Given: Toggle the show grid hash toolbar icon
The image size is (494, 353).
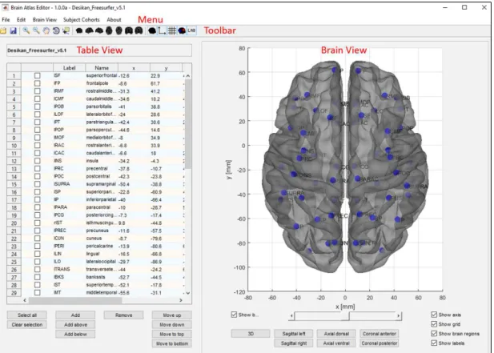Looking at the screenshot, I should click(172, 31).
